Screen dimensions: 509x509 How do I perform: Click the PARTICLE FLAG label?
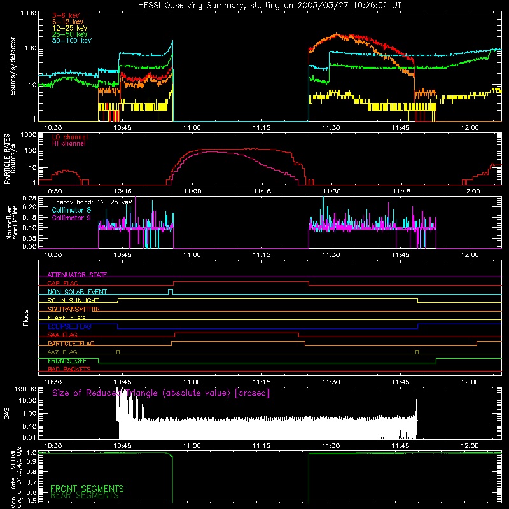tap(71, 344)
